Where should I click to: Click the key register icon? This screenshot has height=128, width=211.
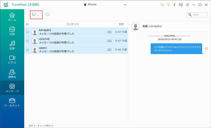coord(168,5)
